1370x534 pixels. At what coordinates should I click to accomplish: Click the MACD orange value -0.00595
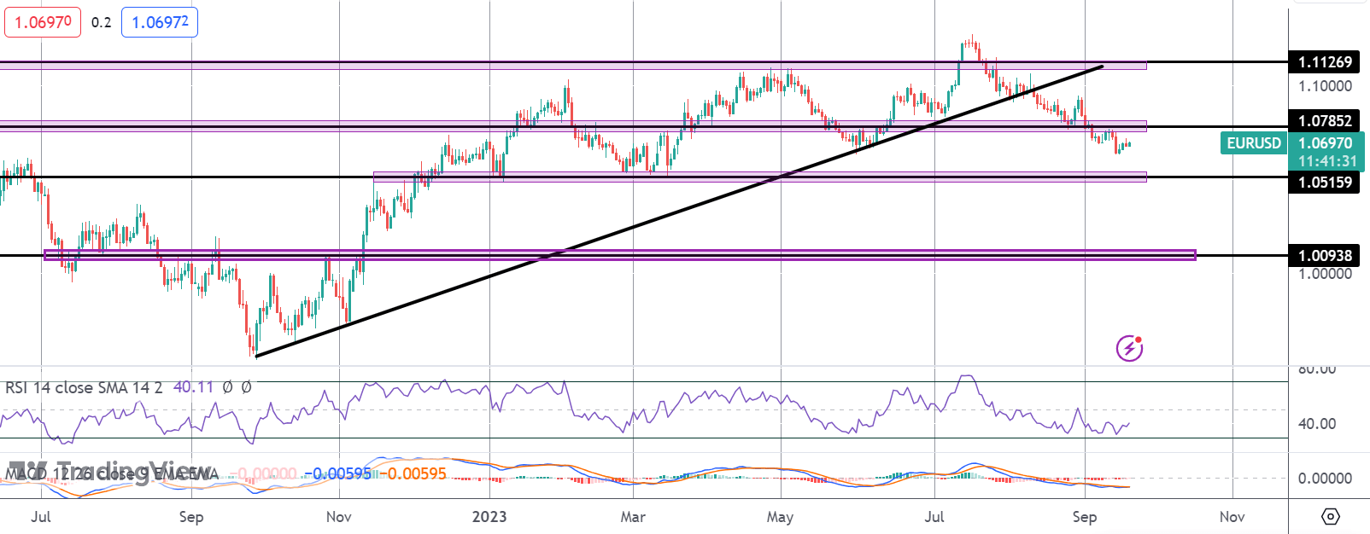(x=413, y=473)
